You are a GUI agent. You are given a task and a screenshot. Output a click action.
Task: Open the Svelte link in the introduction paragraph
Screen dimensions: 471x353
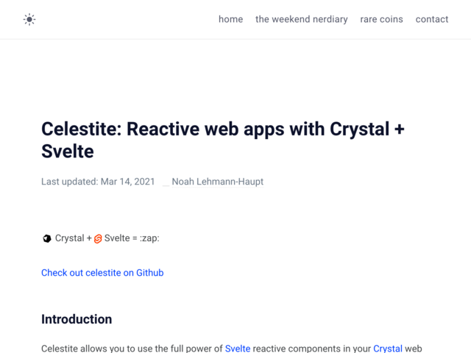(x=238, y=348)
